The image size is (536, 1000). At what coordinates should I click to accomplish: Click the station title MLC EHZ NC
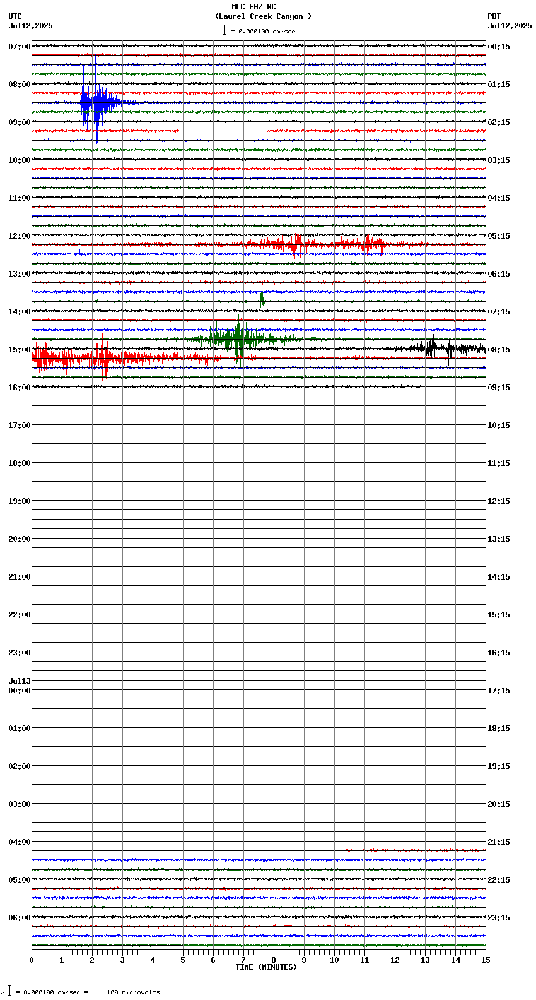tap(253, 7)
